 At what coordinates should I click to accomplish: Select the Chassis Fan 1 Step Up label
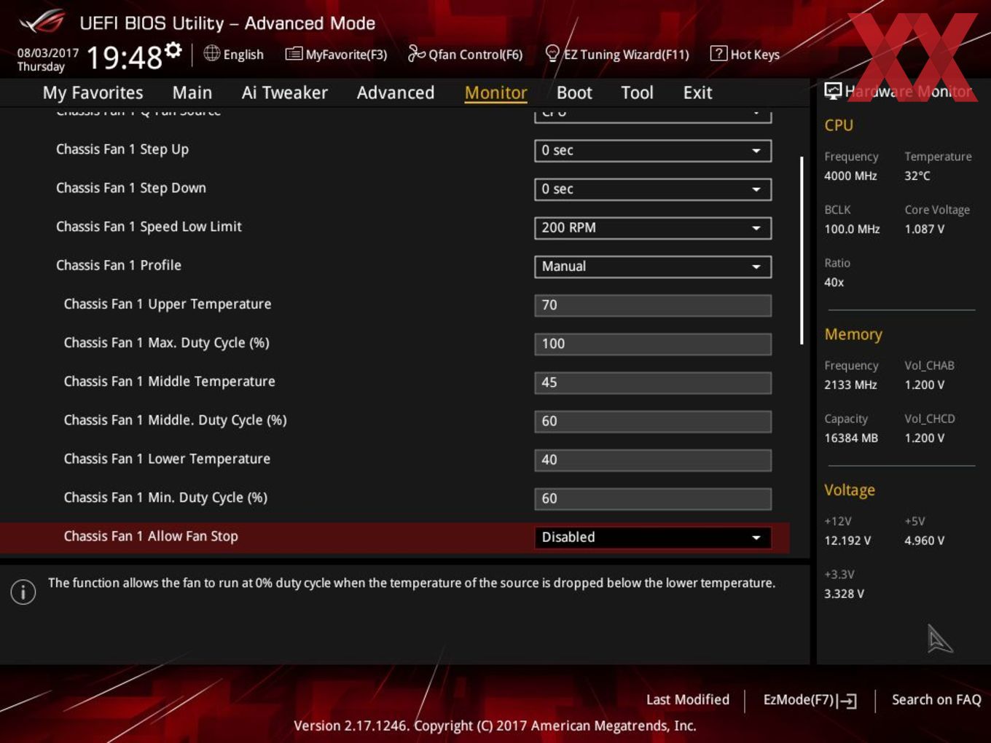point(122,149)
